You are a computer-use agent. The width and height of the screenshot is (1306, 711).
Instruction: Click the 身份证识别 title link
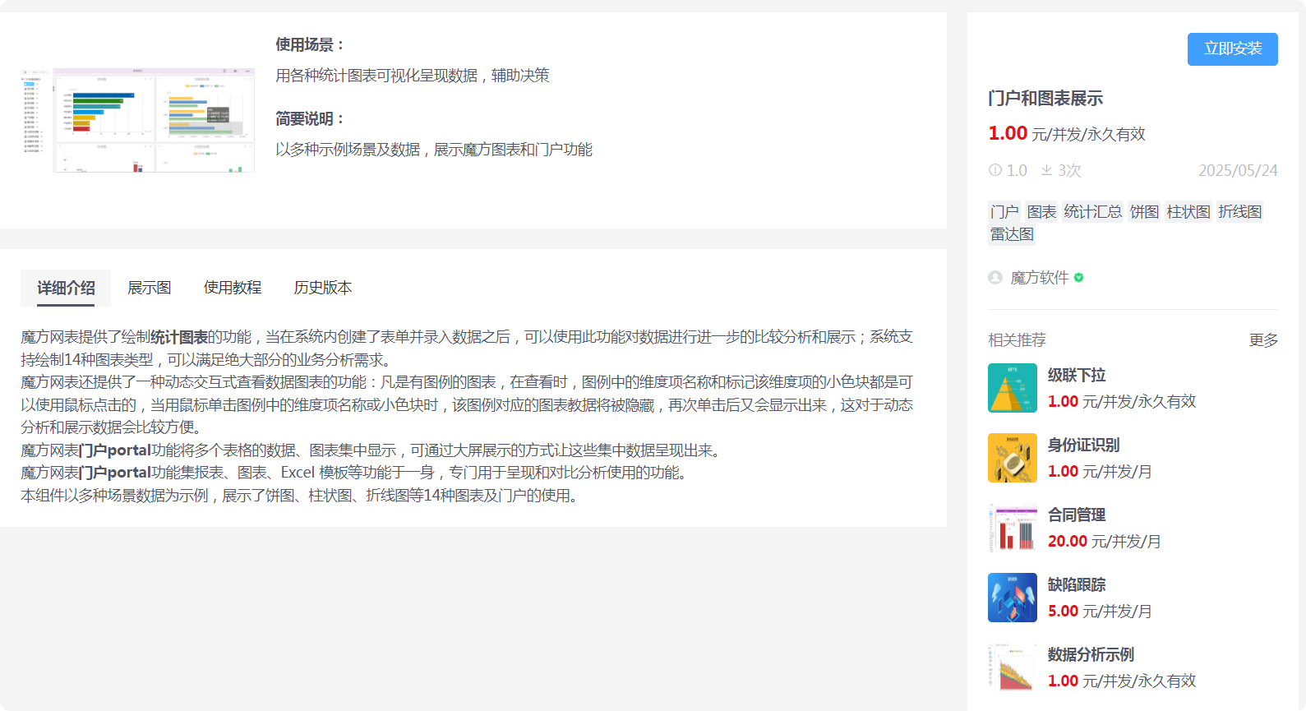(x=1084, y=446)
